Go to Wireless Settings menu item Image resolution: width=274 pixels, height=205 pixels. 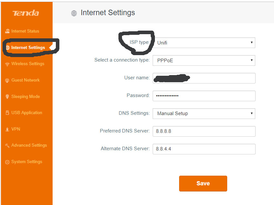pyautogui.click(x=28, y=64)
